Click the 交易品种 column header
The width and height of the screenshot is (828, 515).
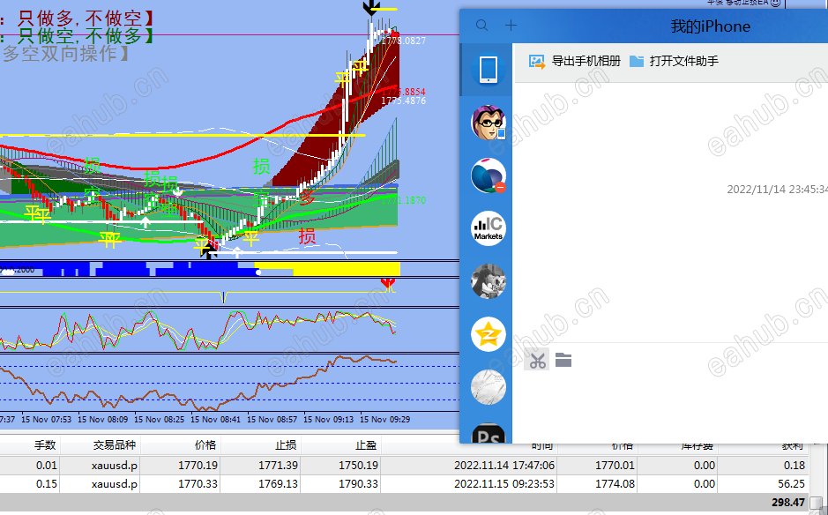[115, 445]
